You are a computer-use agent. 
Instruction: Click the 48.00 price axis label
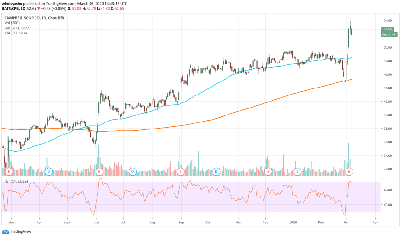coord(387,61)
